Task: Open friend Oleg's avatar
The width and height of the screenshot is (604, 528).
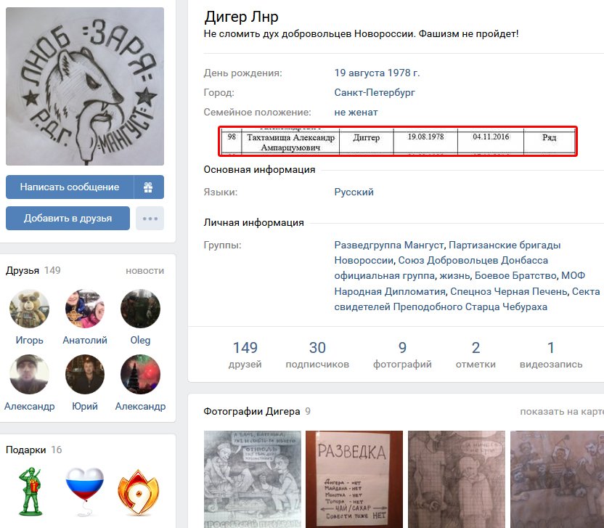Action: 140,309
